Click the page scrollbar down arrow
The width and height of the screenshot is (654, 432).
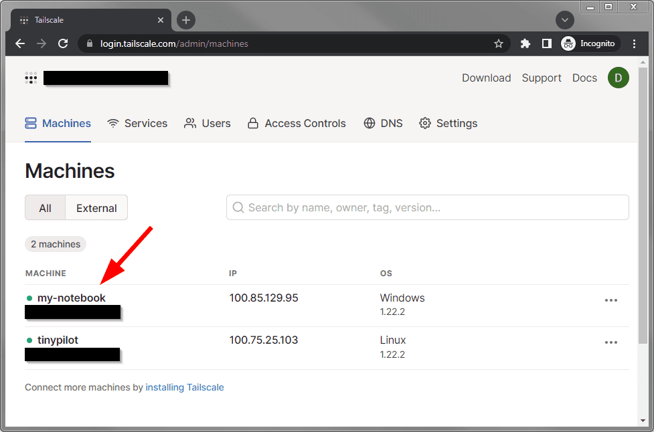pos(643,421)
